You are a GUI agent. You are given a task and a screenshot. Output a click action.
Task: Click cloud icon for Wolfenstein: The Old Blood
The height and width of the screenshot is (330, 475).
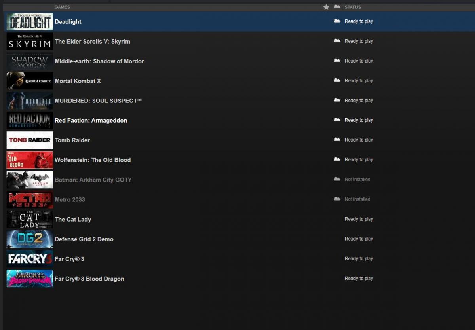(x=337, y=159)
